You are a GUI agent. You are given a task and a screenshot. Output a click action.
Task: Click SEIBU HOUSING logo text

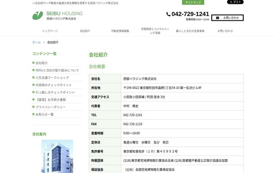pyautogui.click(x=64, y=13)
